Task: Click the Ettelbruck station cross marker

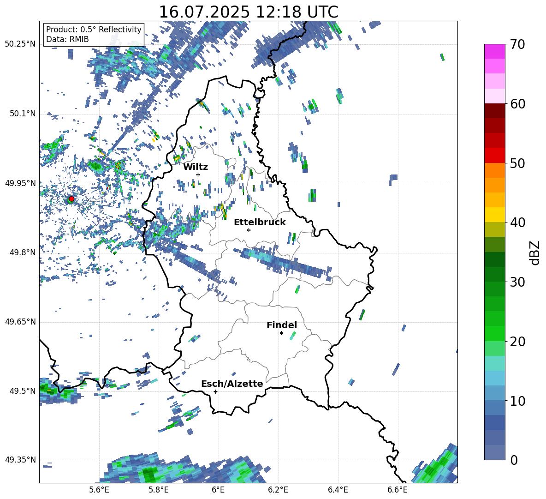Action: pyautogui.click(x=249, y=230)
